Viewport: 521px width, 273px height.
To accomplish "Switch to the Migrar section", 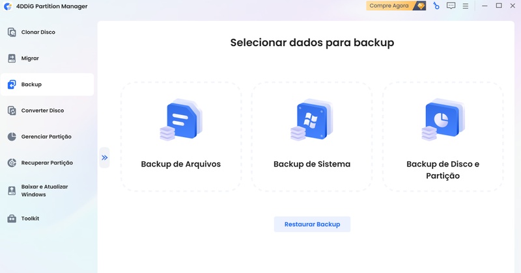I will (x=47, y=58).
